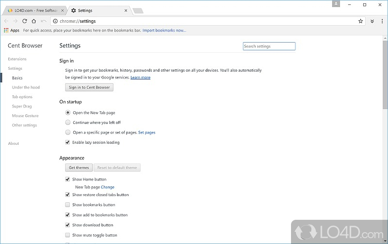This screenshot has height=244, width=388.
Task: Enable Show bookmarks button
Action: [67, 205]
